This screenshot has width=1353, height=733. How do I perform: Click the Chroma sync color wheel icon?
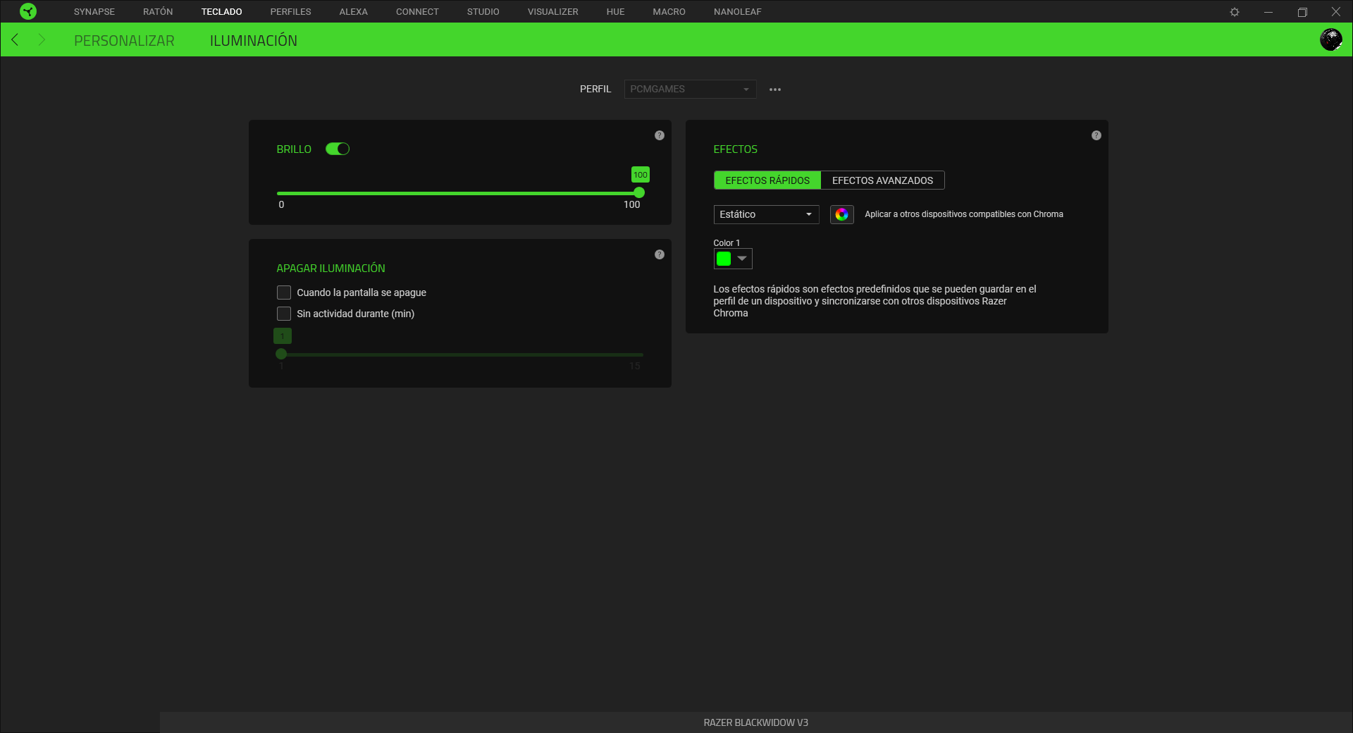coord(842,214)
